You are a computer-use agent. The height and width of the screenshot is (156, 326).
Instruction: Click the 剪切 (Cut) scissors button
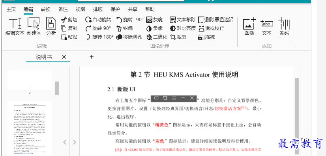click(x=69, y=20)
